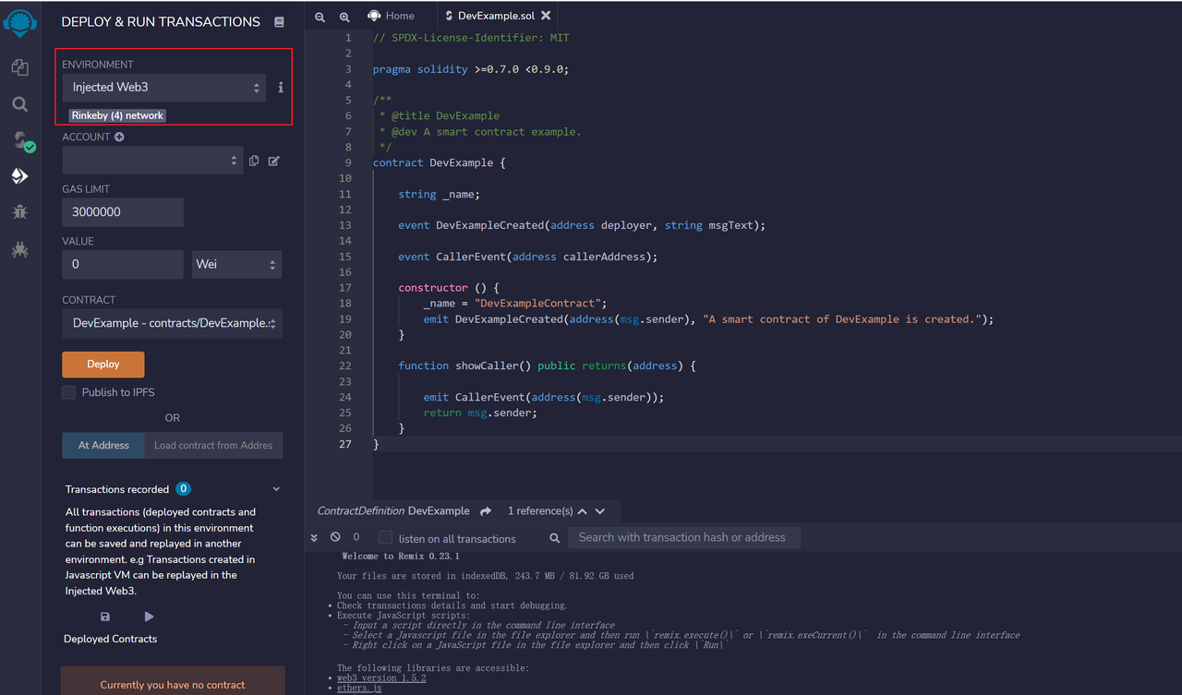Viewport: 1182px width, 695px height.
Task: Click the At Address button
Action: (103, 445)
